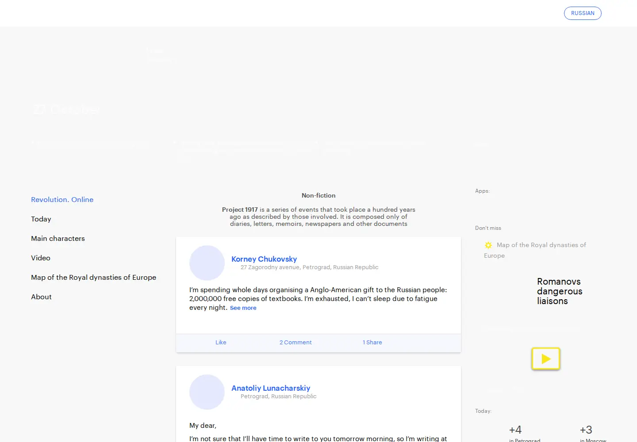Open Anatoliy Lunacharskiy's profile name link
The image size is (637, 442).
[x=271, y=388]
